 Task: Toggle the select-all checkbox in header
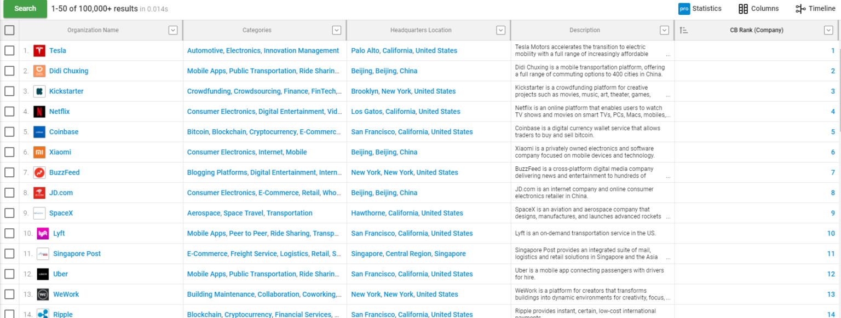coord(9,31)
